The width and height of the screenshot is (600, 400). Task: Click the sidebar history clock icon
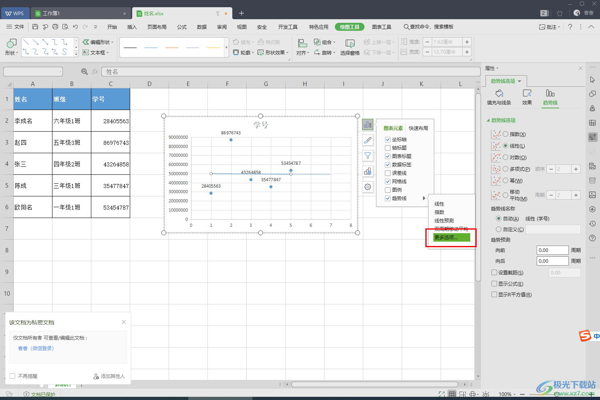592,224
